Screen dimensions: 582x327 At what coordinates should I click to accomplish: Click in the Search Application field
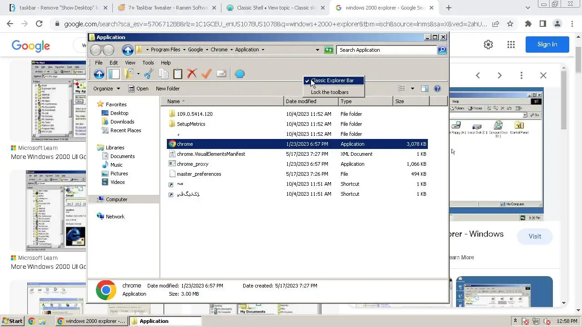[x=386, y=50]
